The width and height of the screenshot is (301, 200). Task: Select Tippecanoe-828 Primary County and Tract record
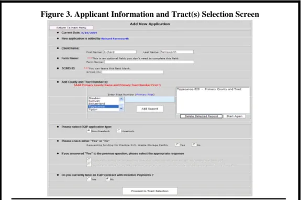pyautogui.click(x=209, y=89)
